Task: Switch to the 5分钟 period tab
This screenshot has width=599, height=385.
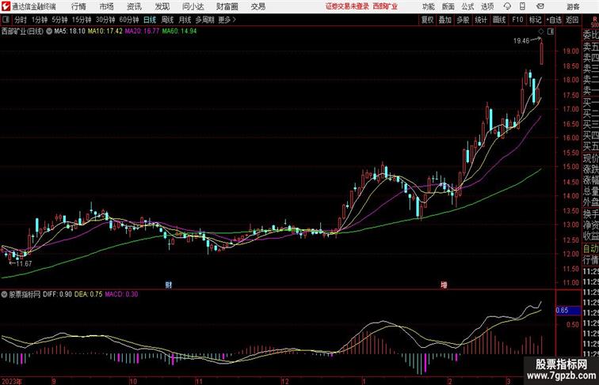Action: pos(59,20)
